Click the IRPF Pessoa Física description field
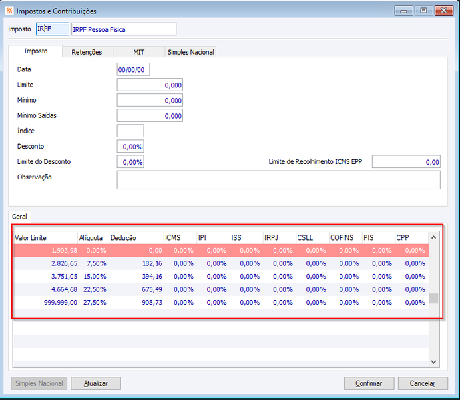 click(124, 29)
